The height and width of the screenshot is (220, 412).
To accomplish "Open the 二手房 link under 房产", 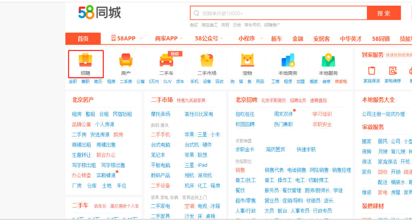I will coord(126,82).
